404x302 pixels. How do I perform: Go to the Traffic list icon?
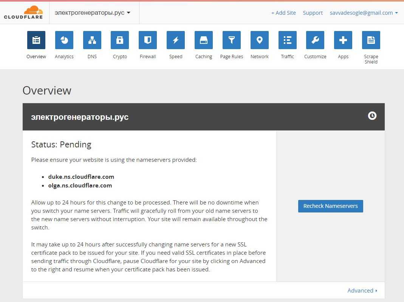click(288, 40)
